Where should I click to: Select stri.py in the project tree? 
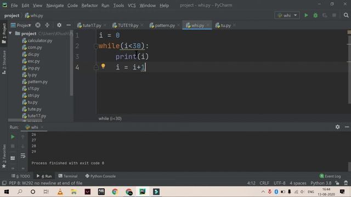coord(31,95)
